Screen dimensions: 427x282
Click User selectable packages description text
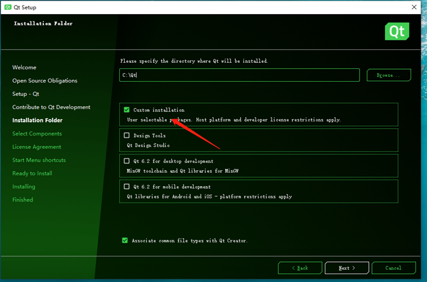pos(234,120)
